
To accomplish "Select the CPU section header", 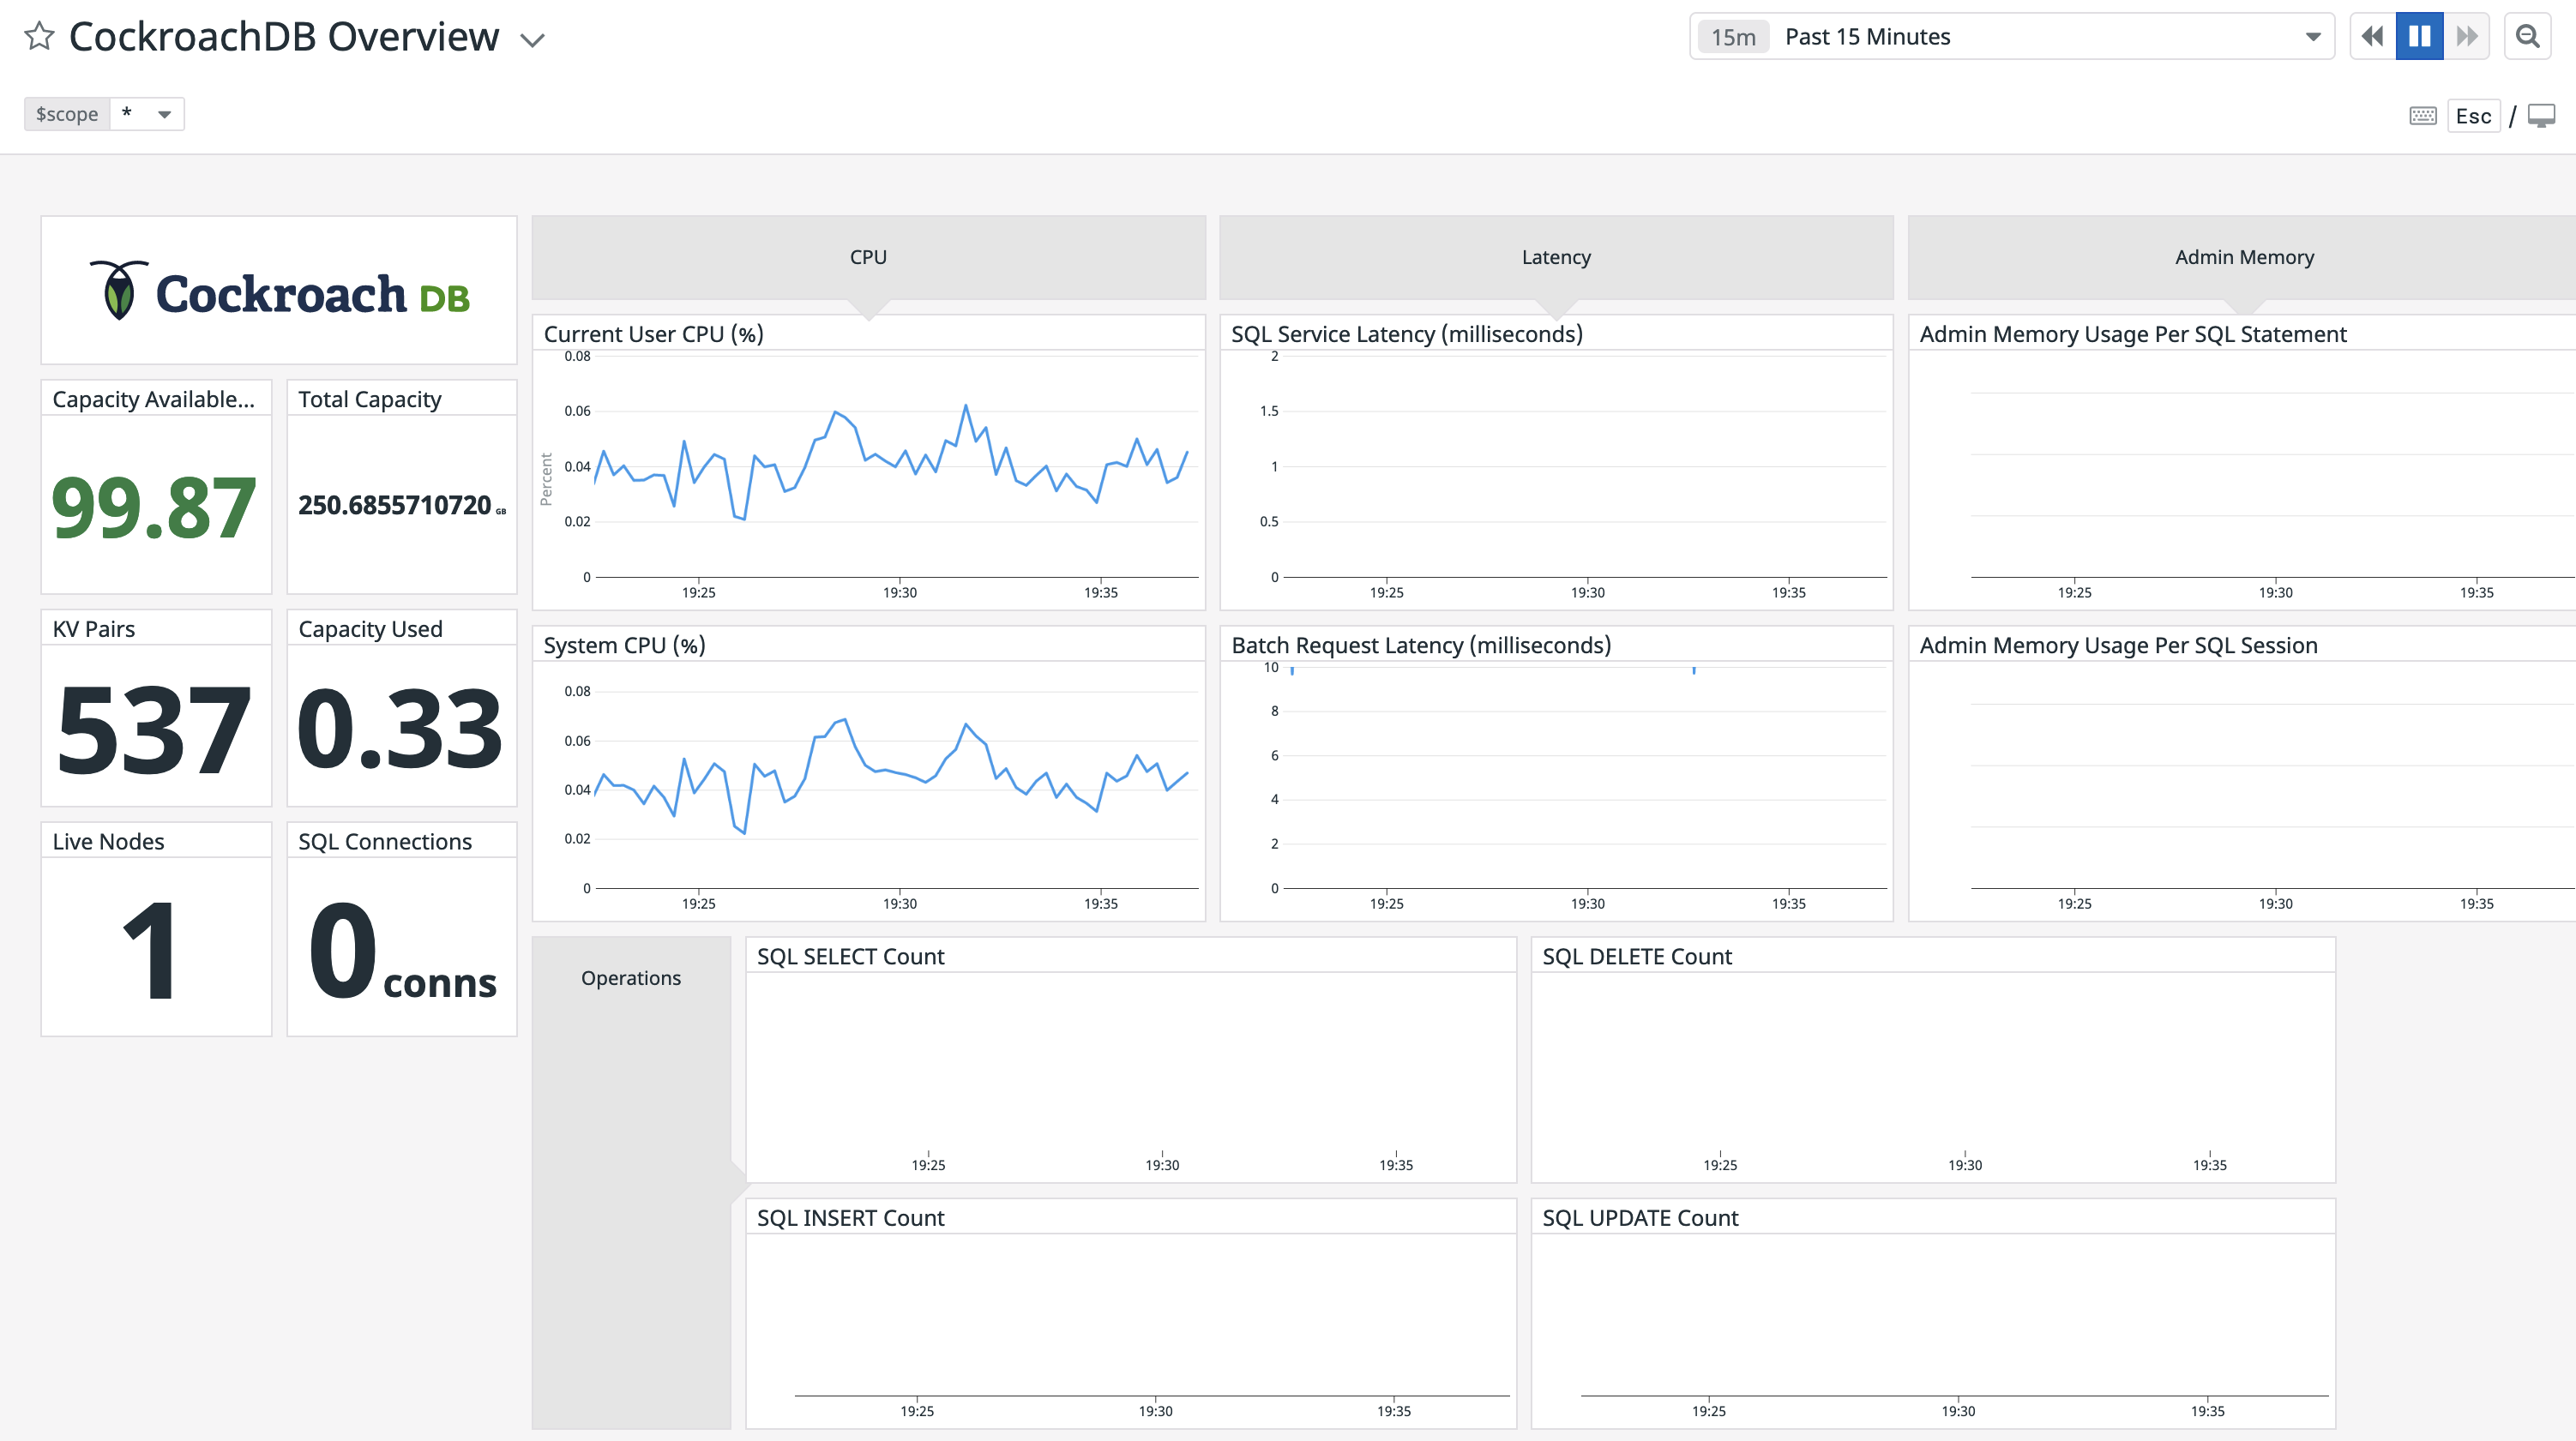I will point(866,256).
